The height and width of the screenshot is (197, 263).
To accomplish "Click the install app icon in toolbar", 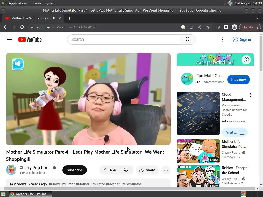I will [x=191, y=27].
